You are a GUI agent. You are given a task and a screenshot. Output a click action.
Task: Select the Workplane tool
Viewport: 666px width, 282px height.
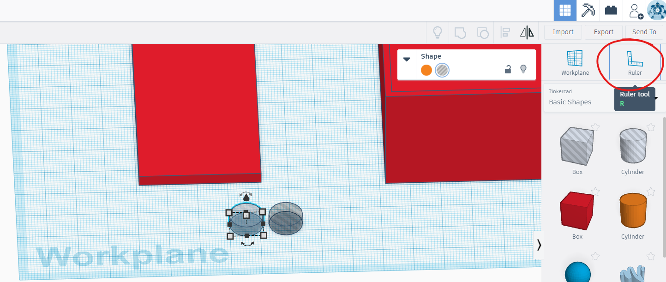[575, 63]
